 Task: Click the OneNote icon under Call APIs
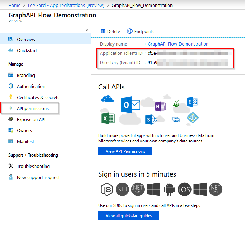coord(160,107)
